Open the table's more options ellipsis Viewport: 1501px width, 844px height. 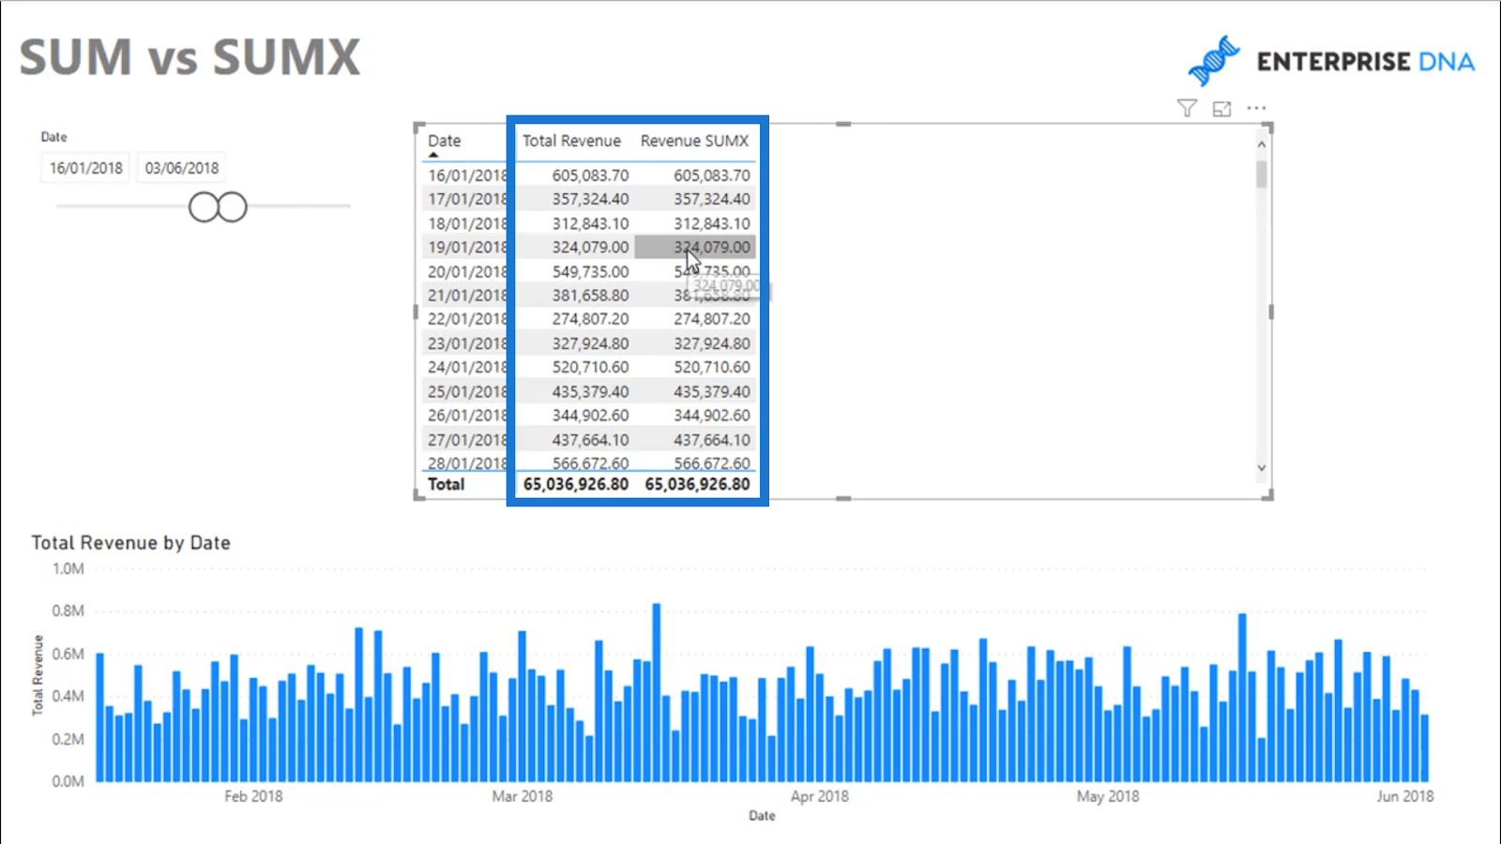pyautogui.click(x=1256, y=109)
